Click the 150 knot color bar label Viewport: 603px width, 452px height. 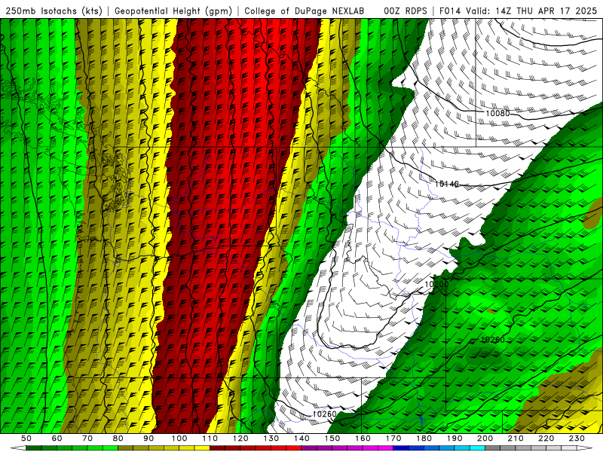[332, 438]
